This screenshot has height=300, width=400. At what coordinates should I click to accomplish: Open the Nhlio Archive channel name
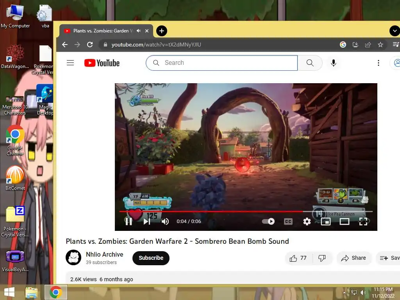click(x=104, y=255)
